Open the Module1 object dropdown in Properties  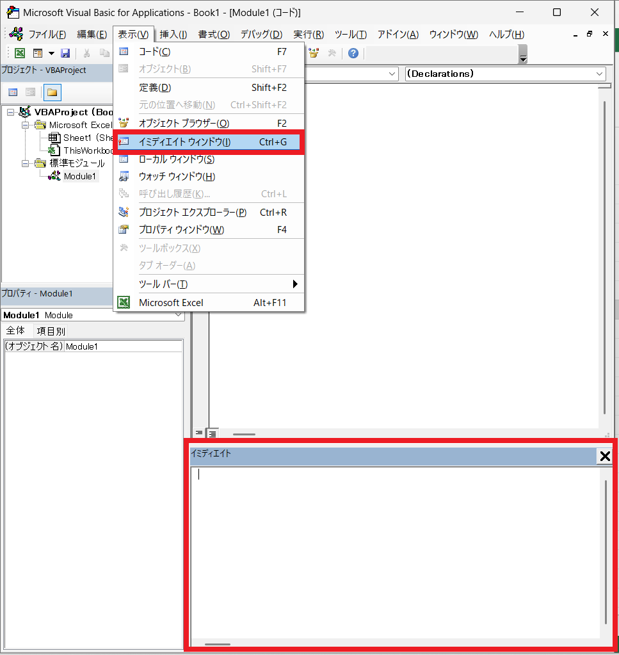(x=179, y=315)
